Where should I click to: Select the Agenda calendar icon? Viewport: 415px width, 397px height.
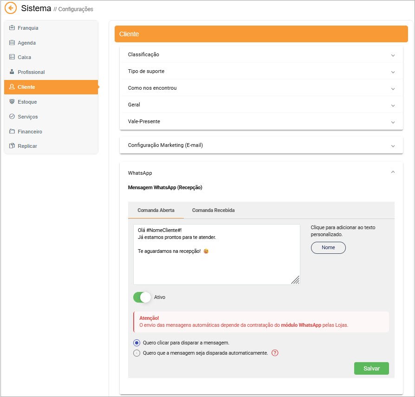click(12, 42)
